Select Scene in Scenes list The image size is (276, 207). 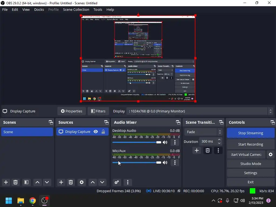(x=27, y=132)
